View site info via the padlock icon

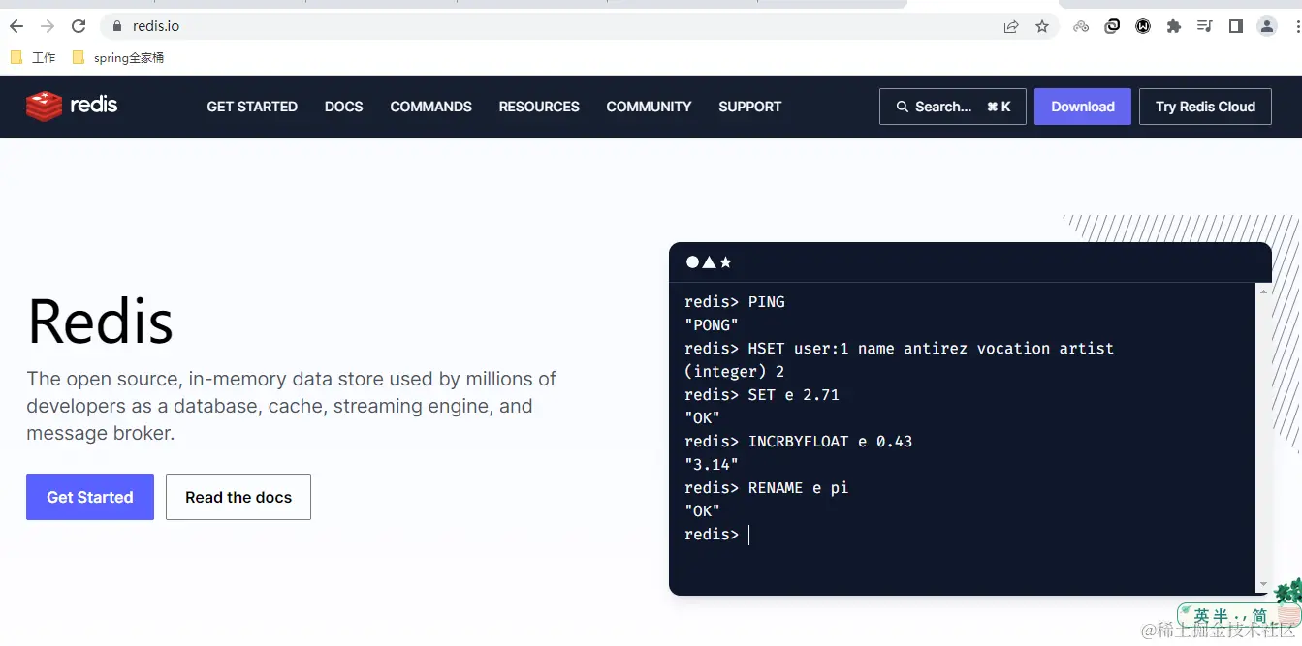(117, 26)
